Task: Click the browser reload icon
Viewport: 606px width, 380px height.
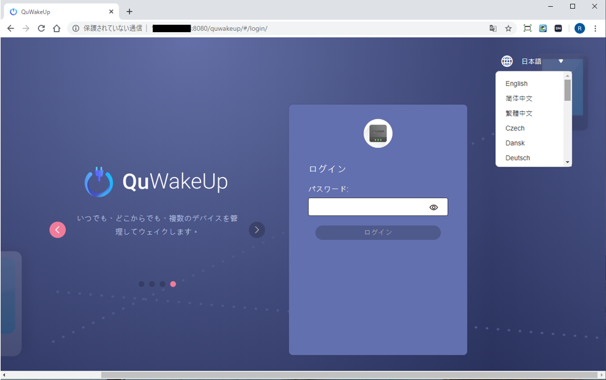Action: point(41,28)
